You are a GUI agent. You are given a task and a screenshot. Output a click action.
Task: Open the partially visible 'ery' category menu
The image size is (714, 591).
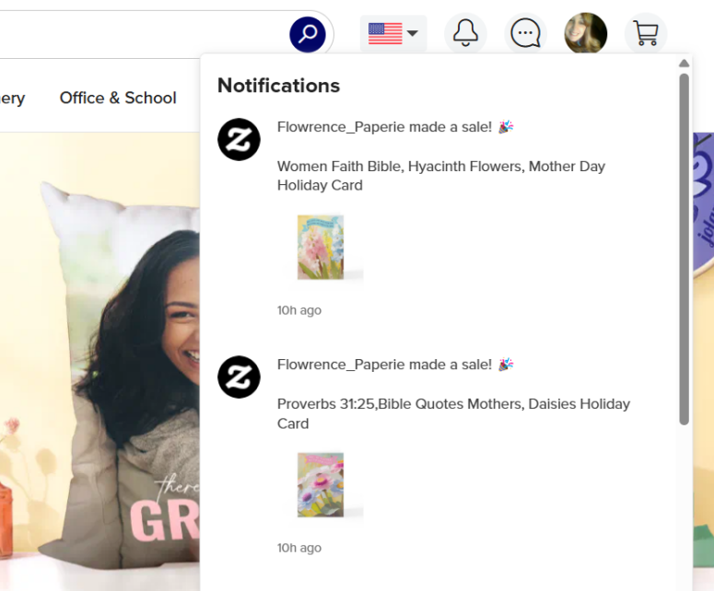(x=13, y=98)
